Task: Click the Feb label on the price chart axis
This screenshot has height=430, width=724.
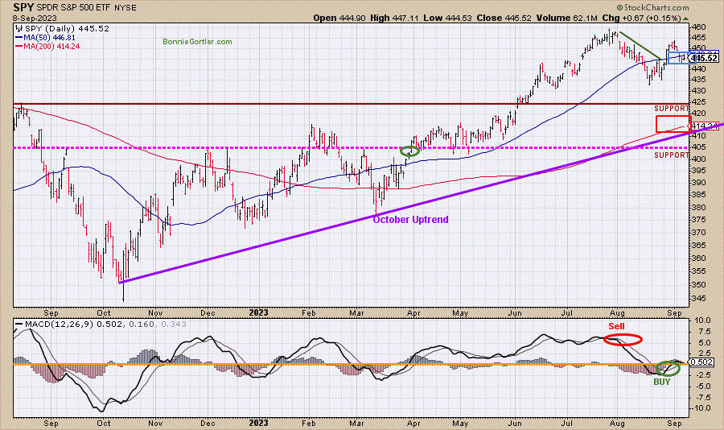Action: 308,313
